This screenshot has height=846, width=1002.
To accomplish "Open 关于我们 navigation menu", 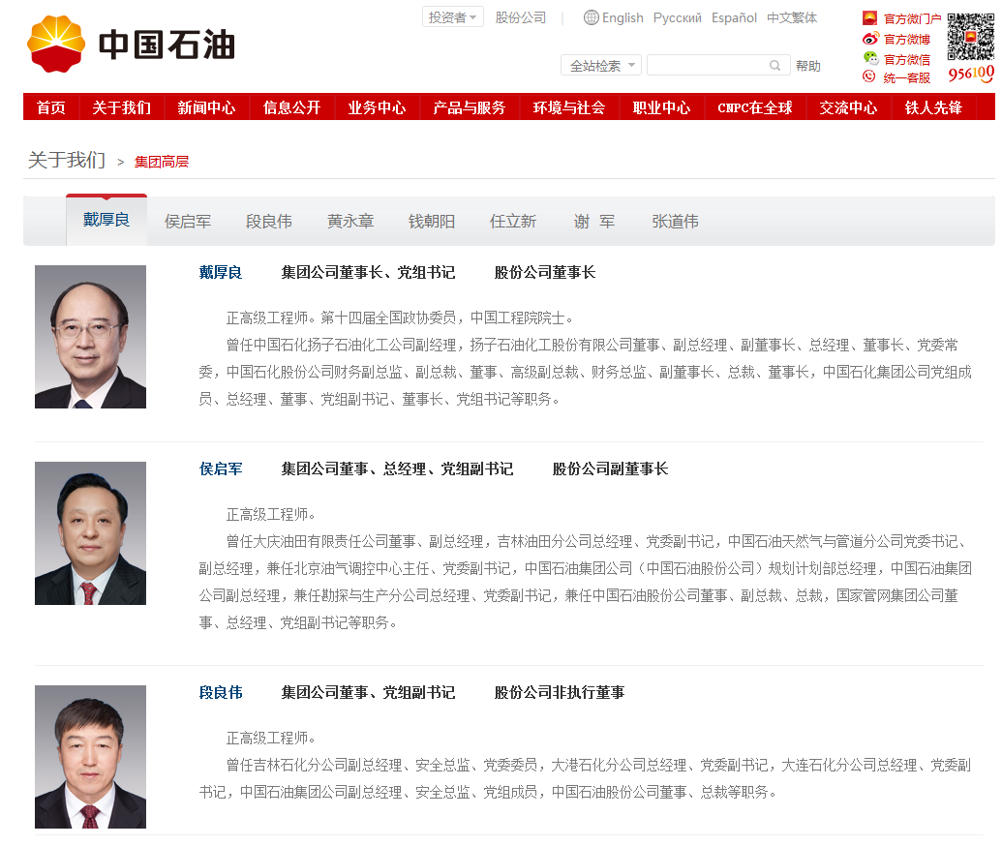I will coord(121,107).
